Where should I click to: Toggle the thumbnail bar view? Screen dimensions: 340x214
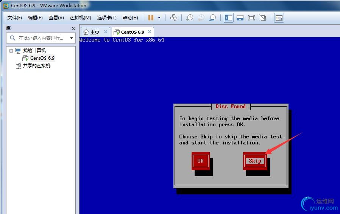[240, 18]
